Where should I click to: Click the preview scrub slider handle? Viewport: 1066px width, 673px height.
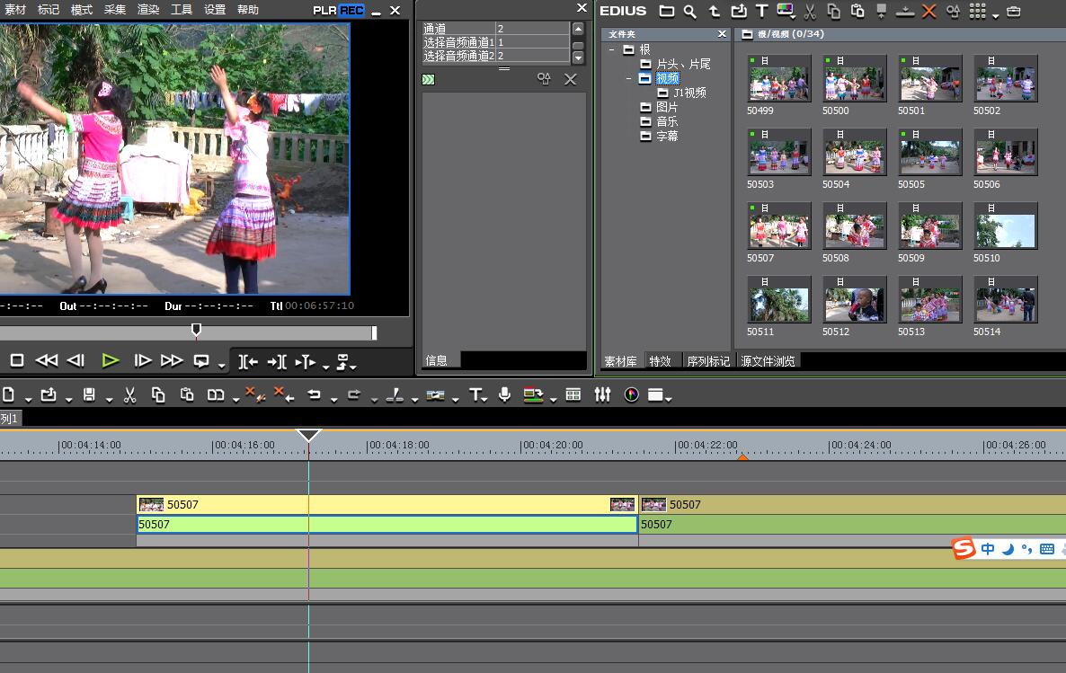(x=196, y=332)
